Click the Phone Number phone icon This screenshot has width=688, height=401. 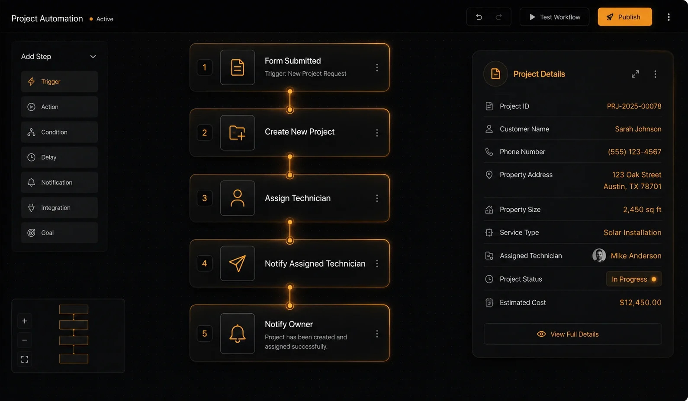click(x=489, y=152)
